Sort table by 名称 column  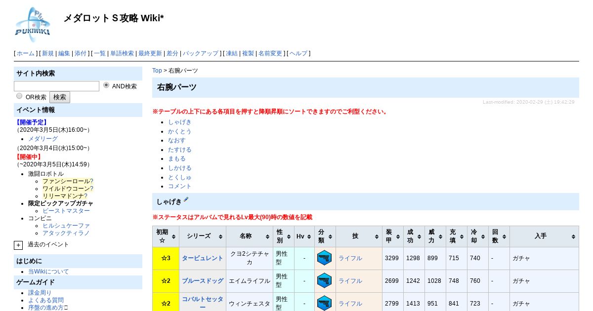click(x=249, y=236)
